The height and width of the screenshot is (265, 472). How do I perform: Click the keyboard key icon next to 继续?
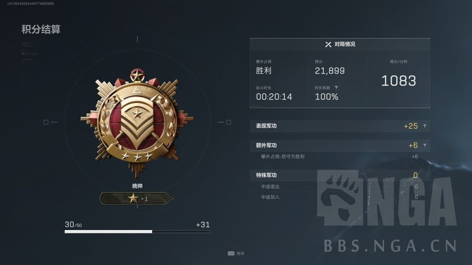[x=231, y=253]
